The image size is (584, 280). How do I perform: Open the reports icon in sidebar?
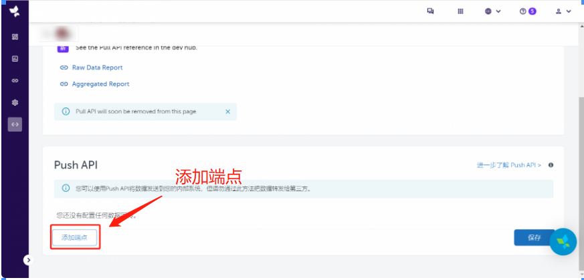15,59
